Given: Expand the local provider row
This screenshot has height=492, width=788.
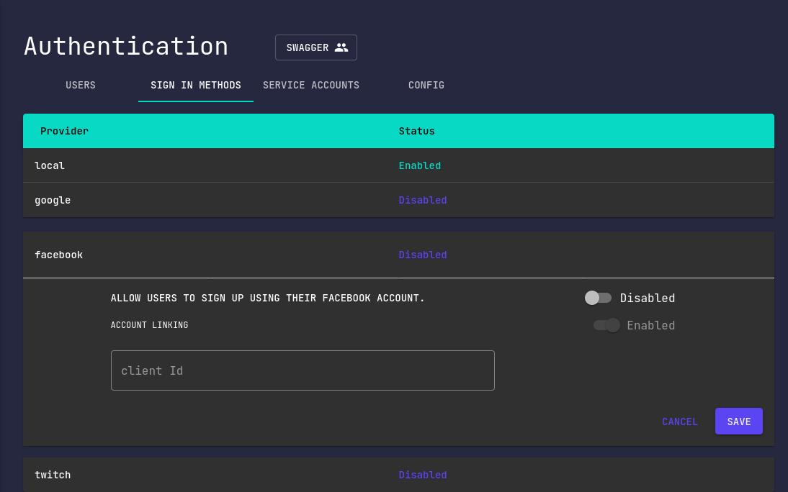Looking at the screenshot, I should pos(398,165).
